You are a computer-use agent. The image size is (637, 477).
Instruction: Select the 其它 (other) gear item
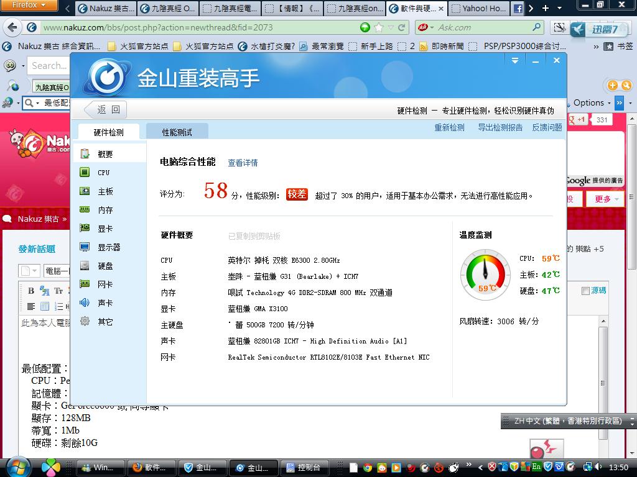point(105,322)
